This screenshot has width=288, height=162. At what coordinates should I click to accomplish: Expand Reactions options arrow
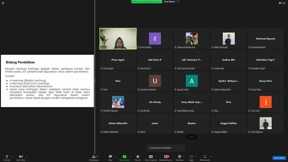(184, 157)
